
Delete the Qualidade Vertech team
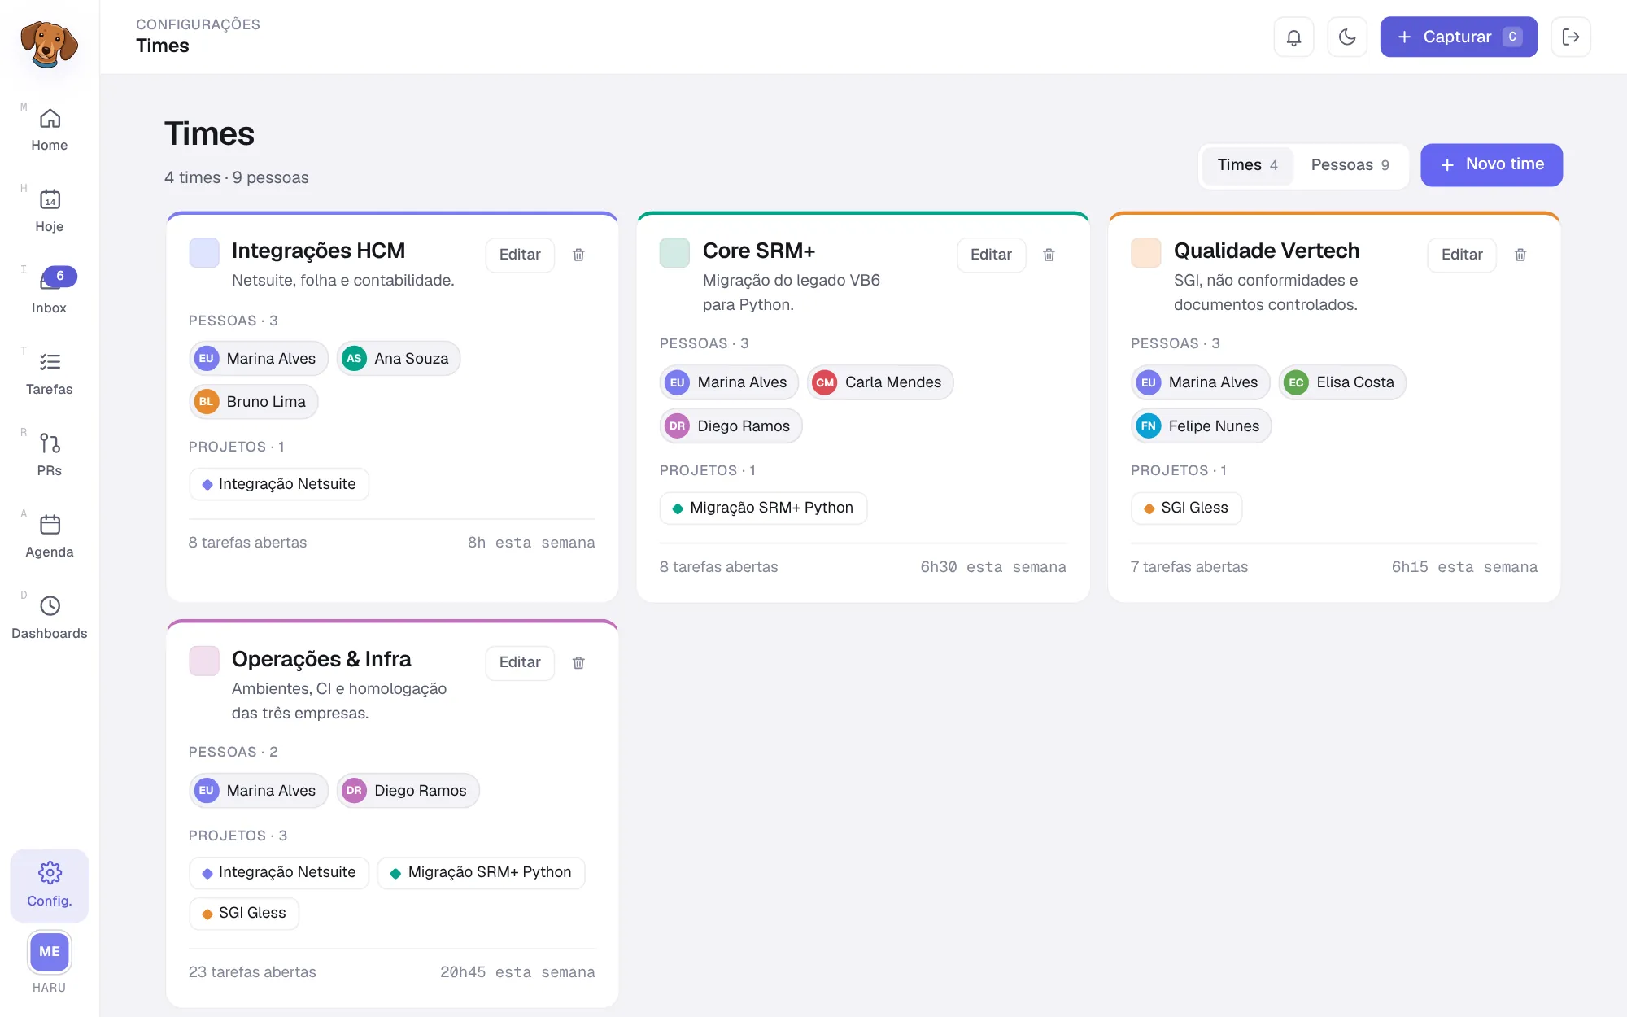pyautogui.click(x=1520, y=255)
